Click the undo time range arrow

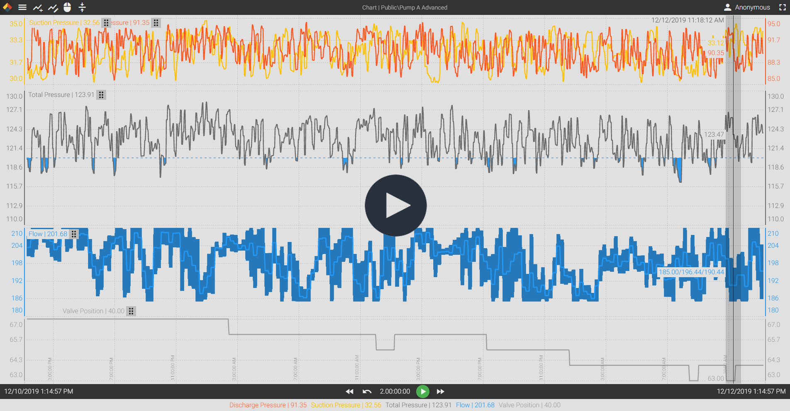[367, 392]
